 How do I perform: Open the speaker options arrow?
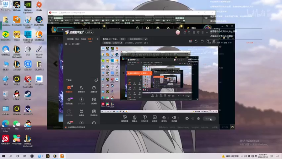click(178, 118)
